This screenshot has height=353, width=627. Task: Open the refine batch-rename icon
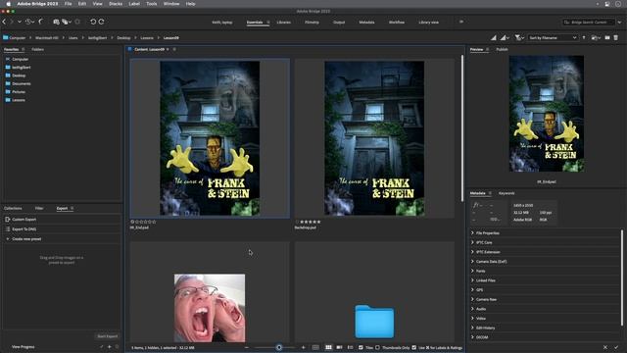[66, 22]
